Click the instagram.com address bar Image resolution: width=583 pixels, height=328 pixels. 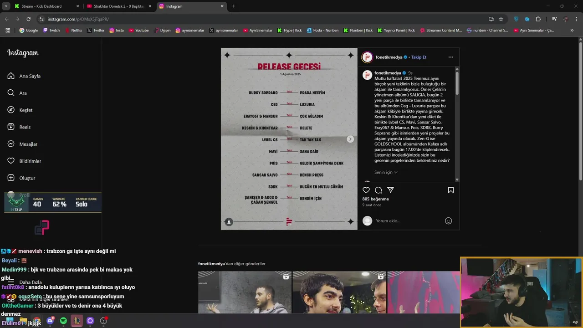[264, 19]
